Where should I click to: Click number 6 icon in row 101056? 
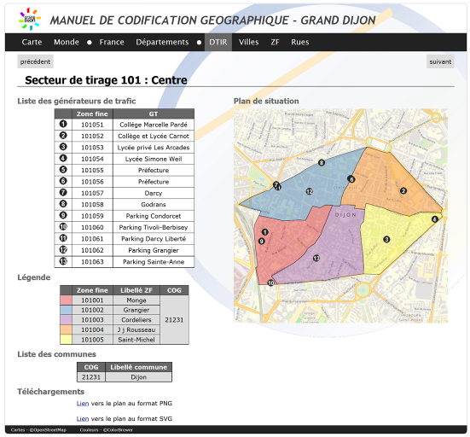(63, 181)
